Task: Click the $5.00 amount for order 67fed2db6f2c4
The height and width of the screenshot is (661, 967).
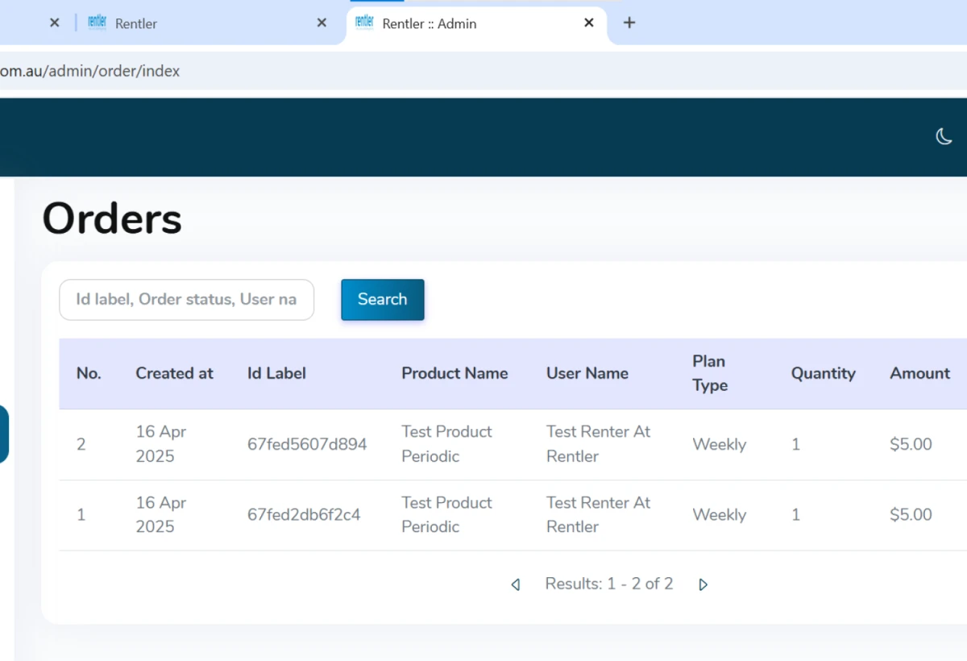Action: tap(911, 514)
